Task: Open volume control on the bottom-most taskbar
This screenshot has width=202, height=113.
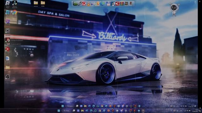Action: (x=187, y=110)
